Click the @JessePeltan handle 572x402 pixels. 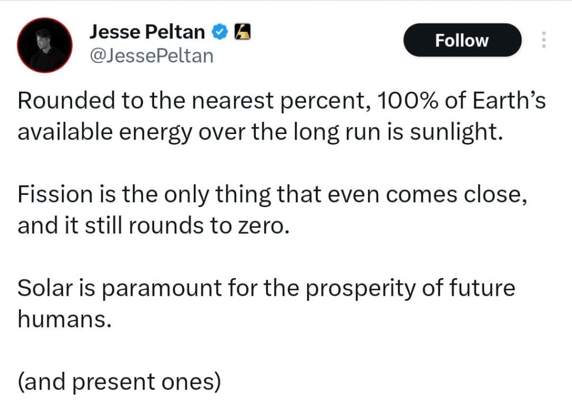click(151, 56)
